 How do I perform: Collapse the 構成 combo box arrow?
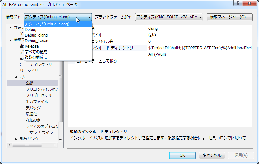coord(89,17)
